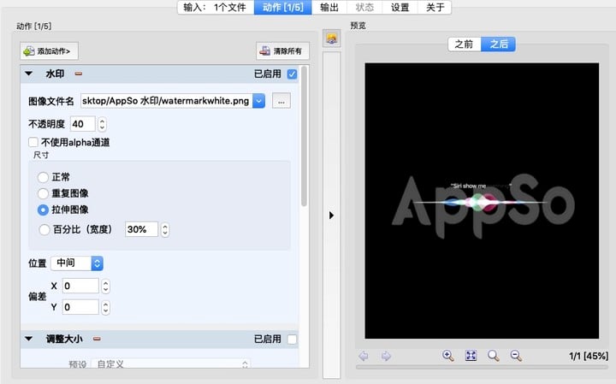Viewport: 616px width, 384px height.
Task: Switch to the 输出 tab
Action: point(329,8)
